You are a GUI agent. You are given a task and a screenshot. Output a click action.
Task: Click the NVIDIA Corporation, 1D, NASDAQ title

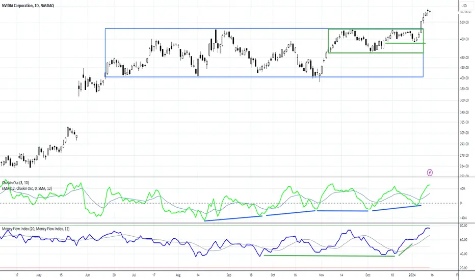[x=28, y=6]
